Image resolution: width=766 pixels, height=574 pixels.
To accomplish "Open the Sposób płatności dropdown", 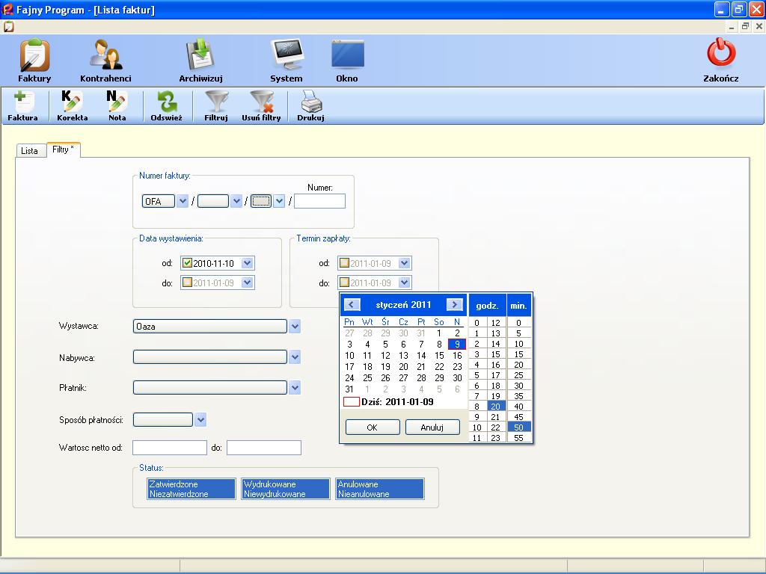I will click(x=200, y=420).
